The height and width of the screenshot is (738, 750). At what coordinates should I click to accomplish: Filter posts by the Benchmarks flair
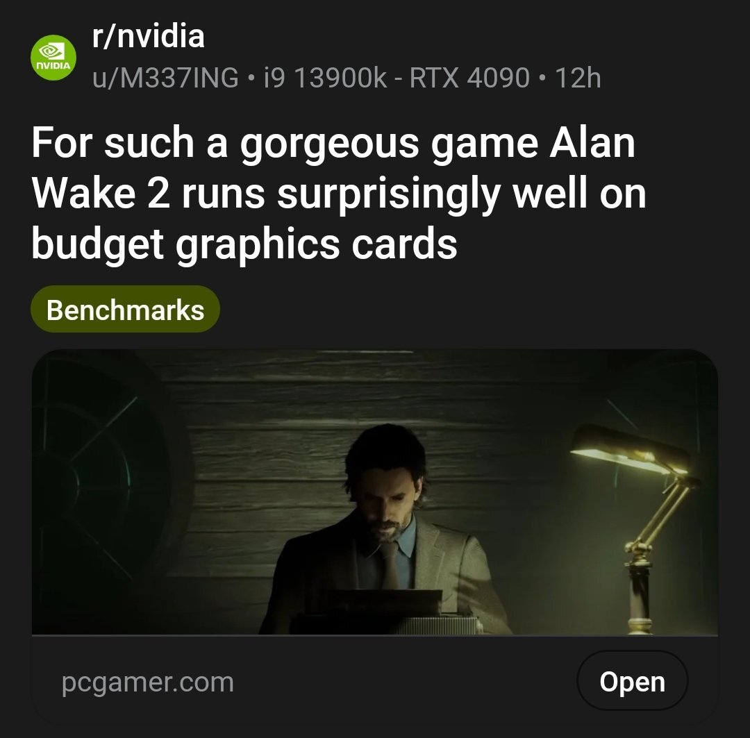click(x=125, y=310)
